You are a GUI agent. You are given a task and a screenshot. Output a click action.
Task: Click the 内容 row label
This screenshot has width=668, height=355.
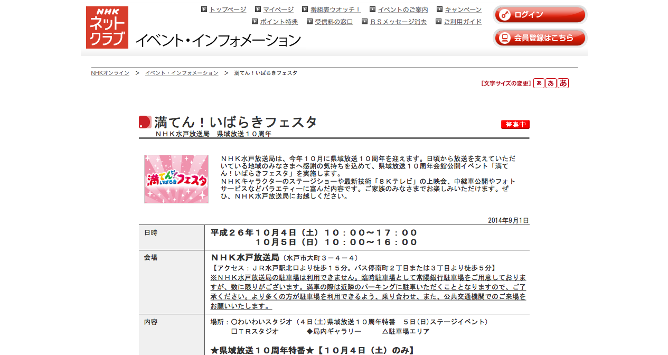tap(151, 322)
